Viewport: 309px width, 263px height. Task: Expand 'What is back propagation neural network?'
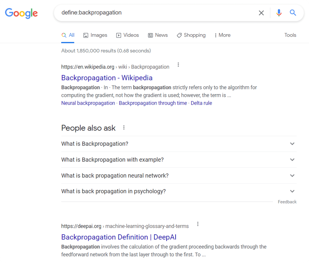179,176
